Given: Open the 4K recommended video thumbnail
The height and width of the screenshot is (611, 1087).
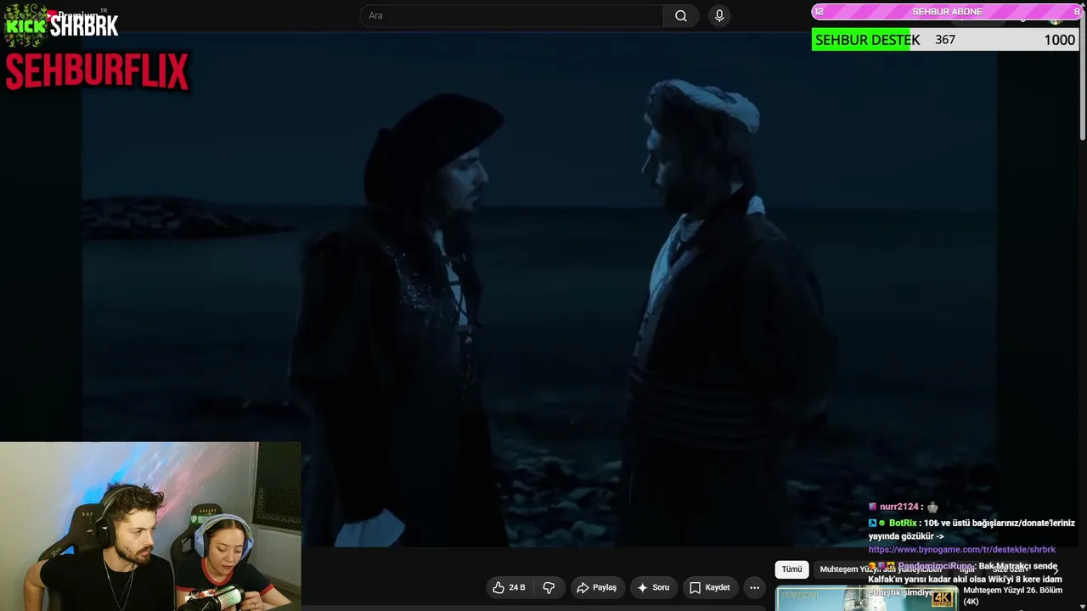Looking at the screenshot, I should tap(866, 597).
